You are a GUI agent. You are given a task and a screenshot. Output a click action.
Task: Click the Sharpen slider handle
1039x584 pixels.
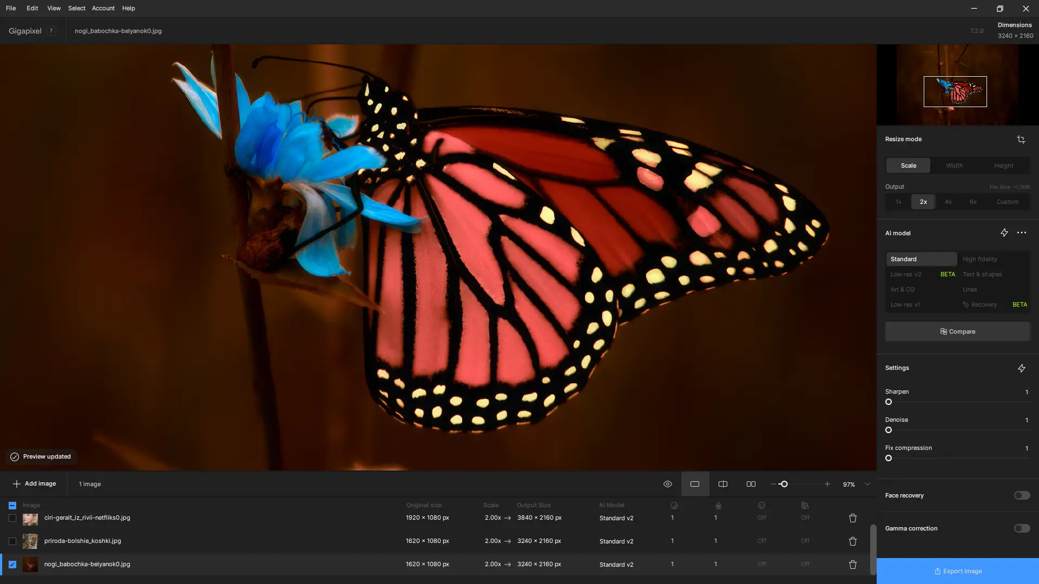888,402
